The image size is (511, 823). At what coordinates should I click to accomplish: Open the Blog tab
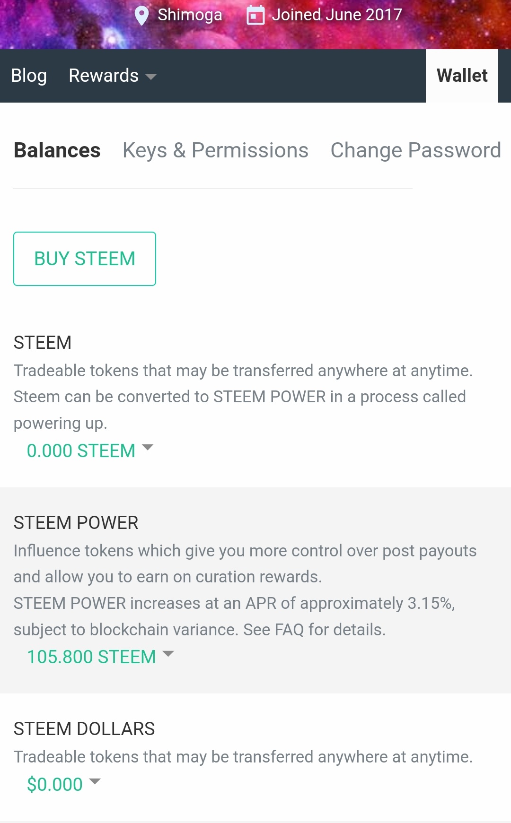click(x=29, y=76)
